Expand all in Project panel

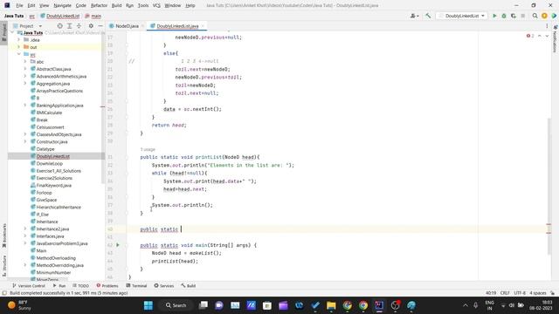pos(70,26)
